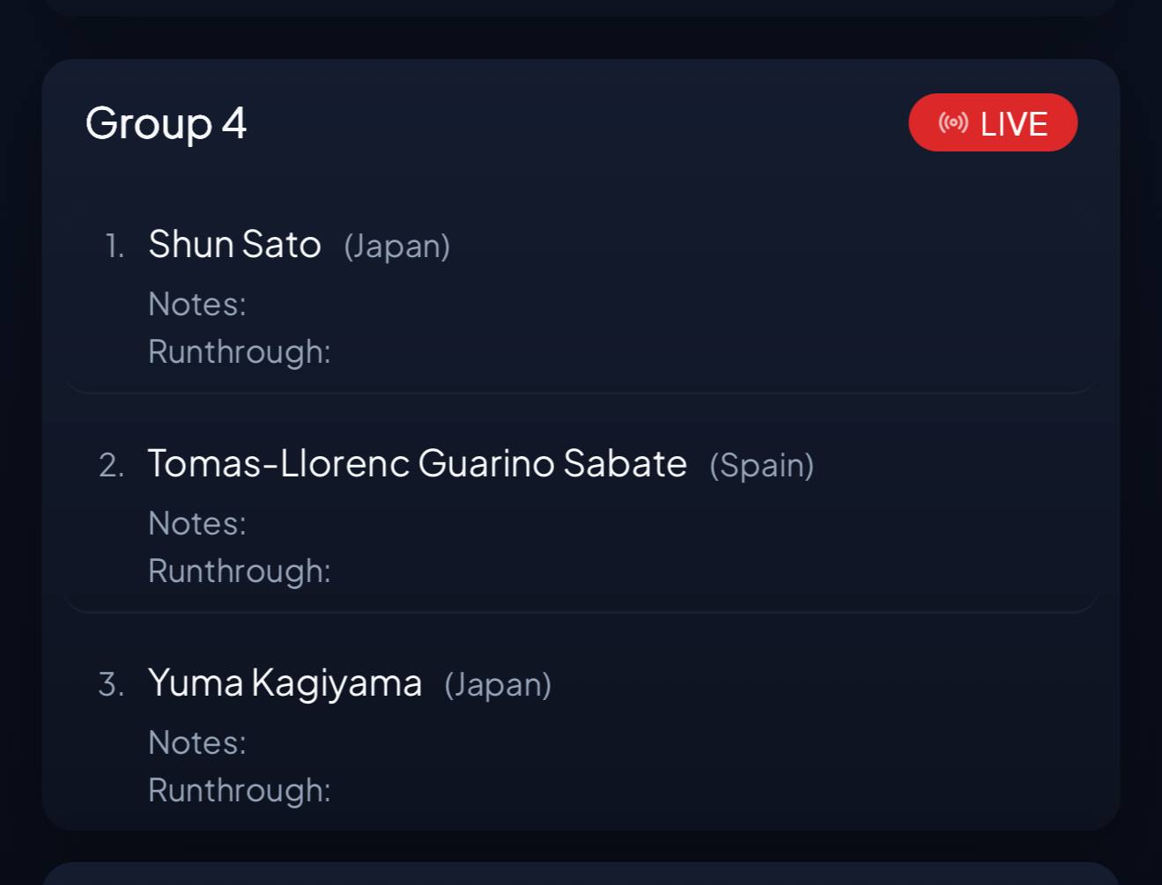The width and height of the screenshot is (1162, 885).
Task: Open skater Shun Sato's name
Action: 234,244
